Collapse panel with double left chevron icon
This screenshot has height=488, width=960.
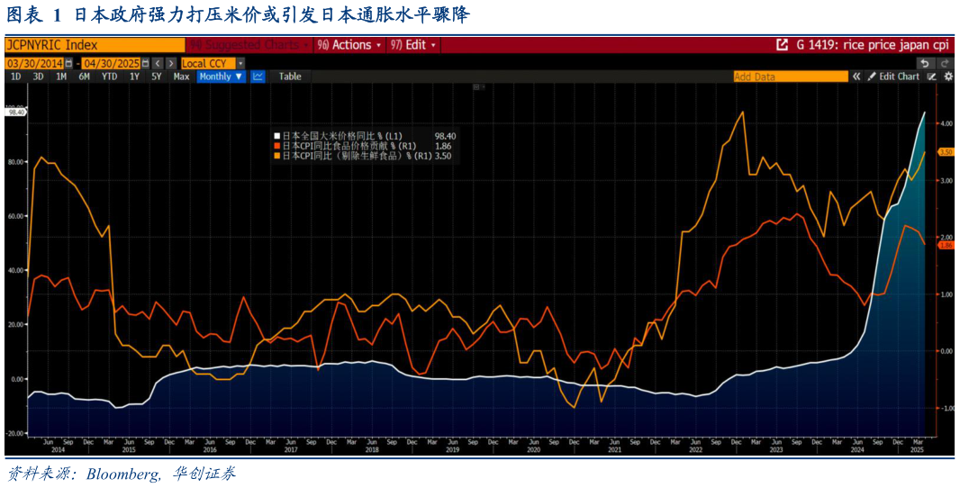tap(856, 77)
